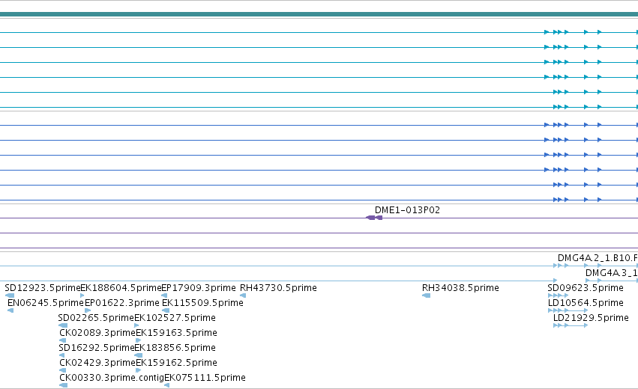638x389 pixels.
Task: Select the arrow glyph under EK183856.5prime
Action: click(139, 355)
